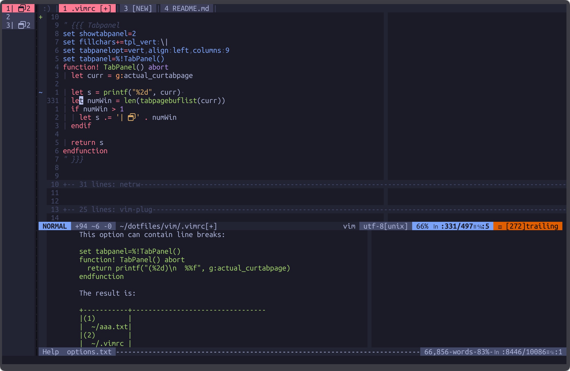
Task: Click the cursor on 'let numWin' line
Action: click(81, 100)
